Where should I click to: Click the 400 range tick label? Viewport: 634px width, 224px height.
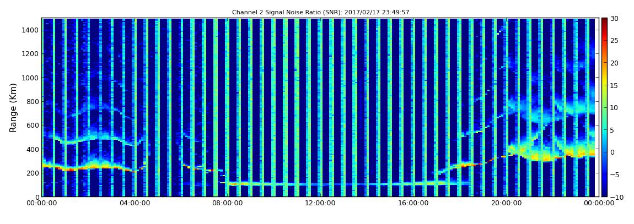33,149
